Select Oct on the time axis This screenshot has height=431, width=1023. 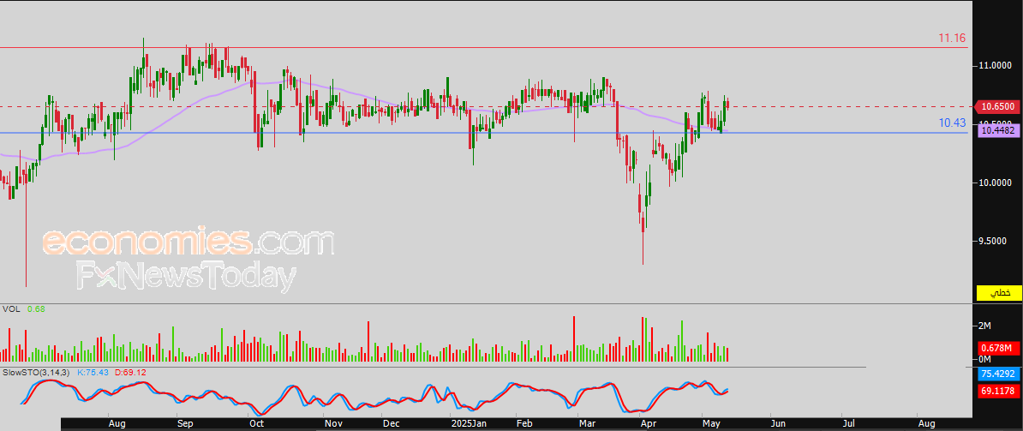tap(256, 424)
